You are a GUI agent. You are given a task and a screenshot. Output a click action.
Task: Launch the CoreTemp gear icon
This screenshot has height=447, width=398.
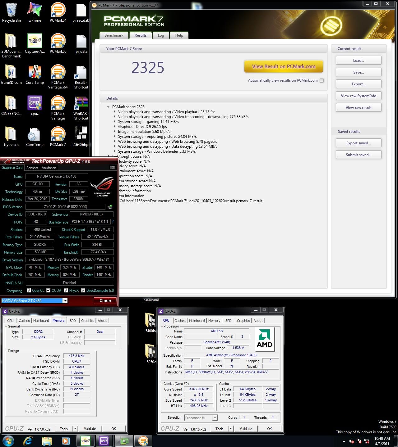[35, 137]
